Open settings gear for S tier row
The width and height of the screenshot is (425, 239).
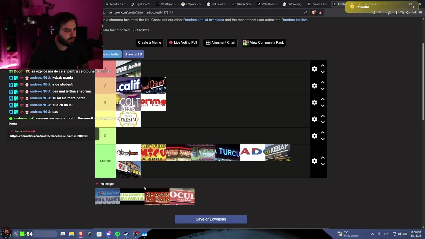click(x=314, y=69)
